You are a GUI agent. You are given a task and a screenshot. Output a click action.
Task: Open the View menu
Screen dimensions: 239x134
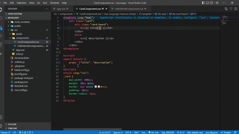pyautogui.click(x=31, y=3)
